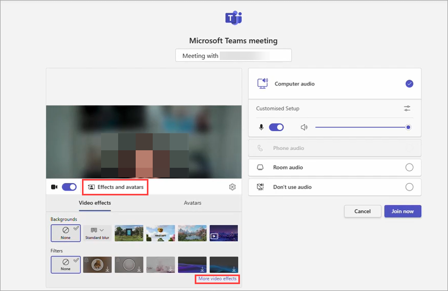Screen dimensions: 448x291
Task: Download the hamster face filter
Action: (x=97, y=265)
